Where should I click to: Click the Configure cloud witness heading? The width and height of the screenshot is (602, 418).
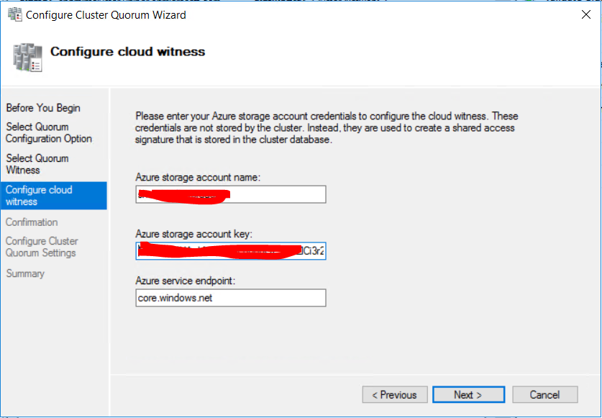pyautogui.click(x=127, y=52)
